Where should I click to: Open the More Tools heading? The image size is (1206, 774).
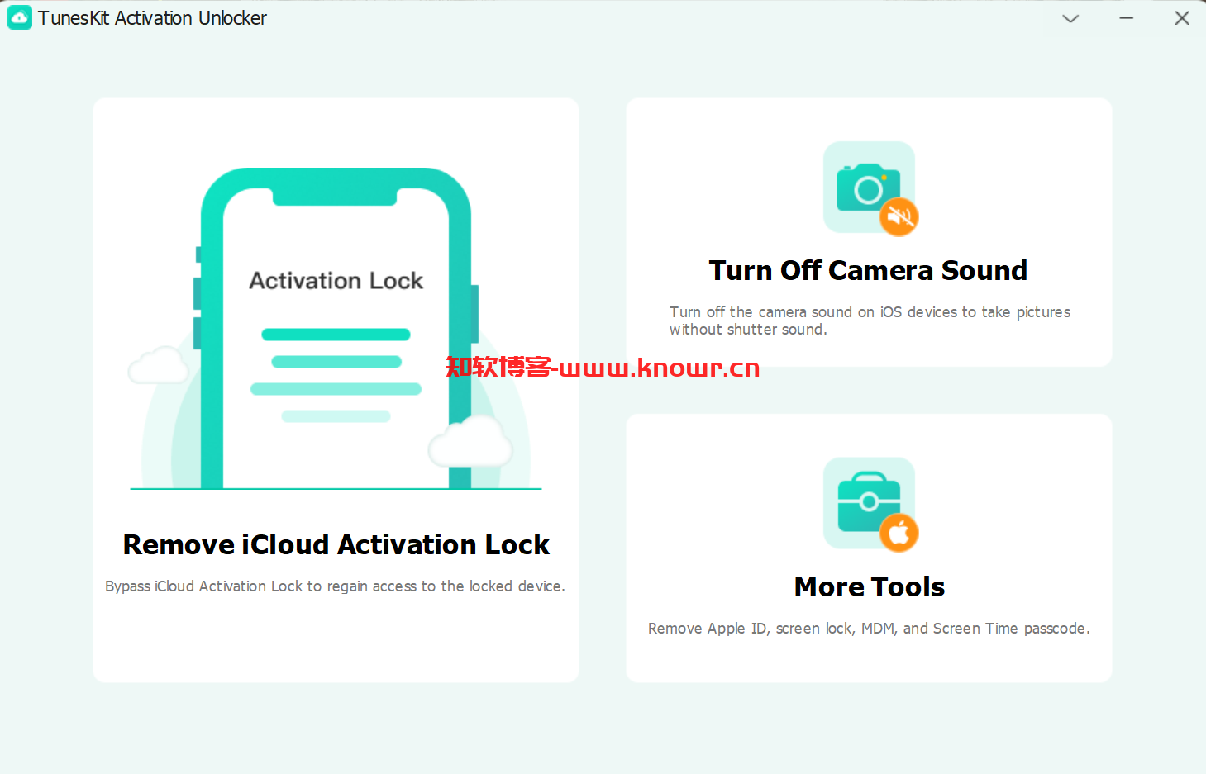pos(870,586)
